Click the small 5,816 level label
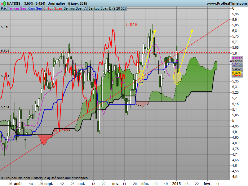Image resolution: width=248 pixels, height=186 pixels. click(x=5, y=27)
